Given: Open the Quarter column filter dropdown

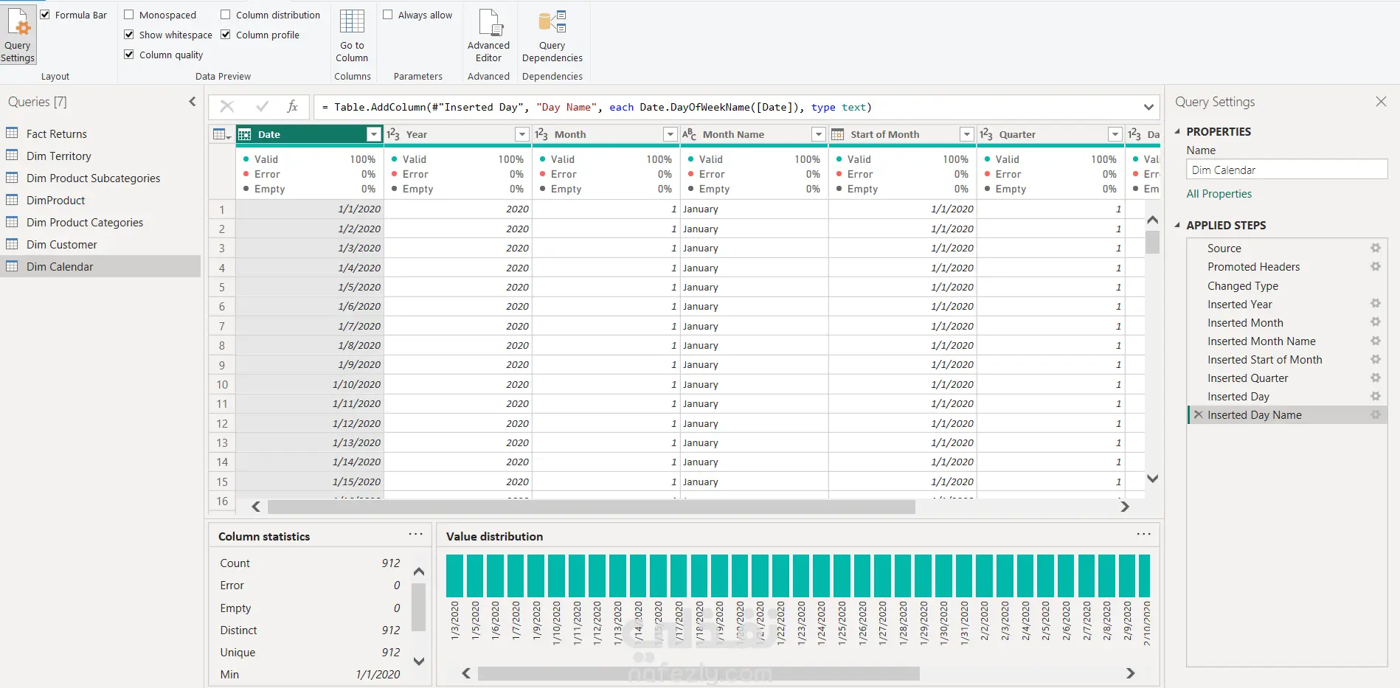Looking at the screenshot, I should coord(1115,134).
